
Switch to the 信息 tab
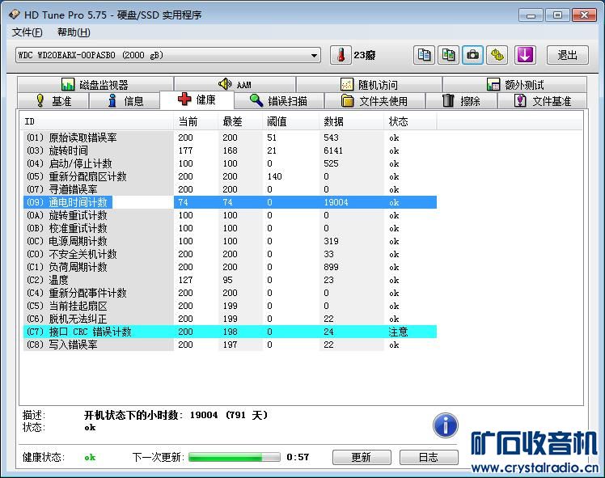point(125,101)
